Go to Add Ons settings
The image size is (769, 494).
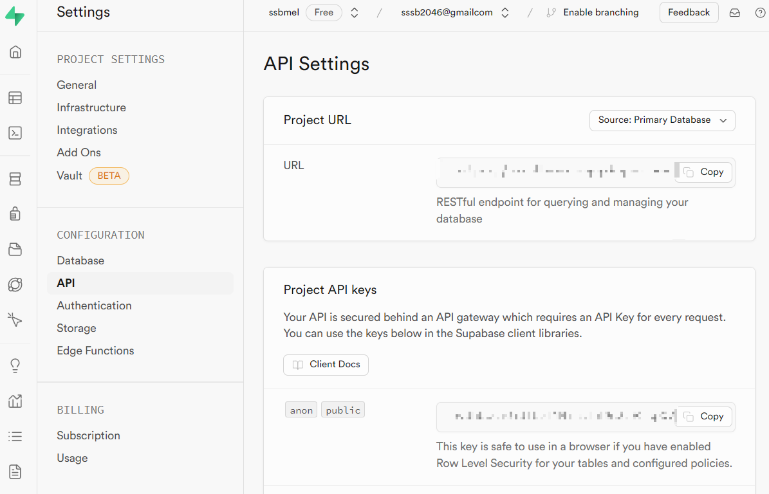tap(79, 152)
